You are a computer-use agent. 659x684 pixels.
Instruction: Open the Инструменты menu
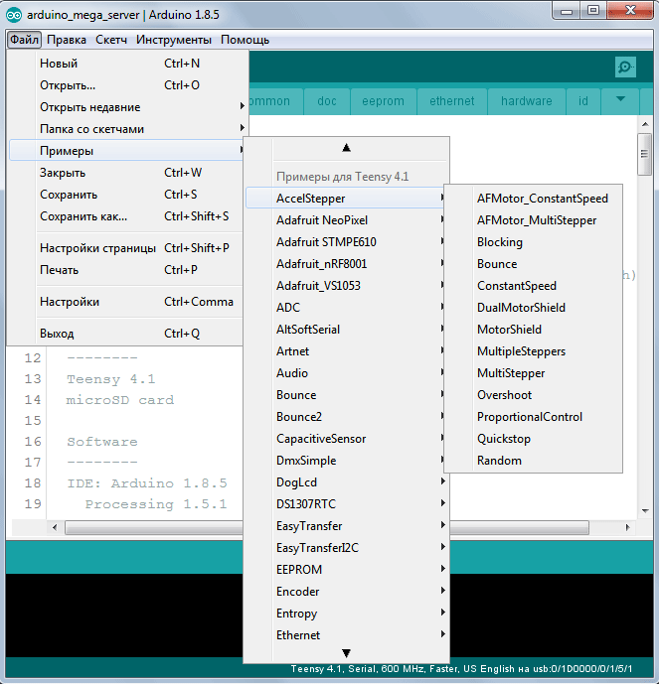[x=174, y=40]
